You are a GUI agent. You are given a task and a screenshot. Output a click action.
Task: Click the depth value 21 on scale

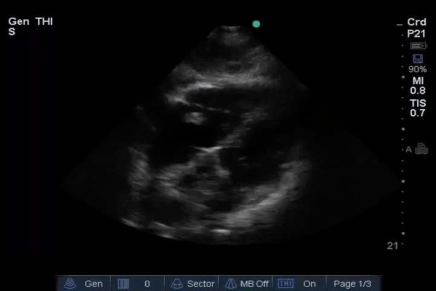[392, 246]
